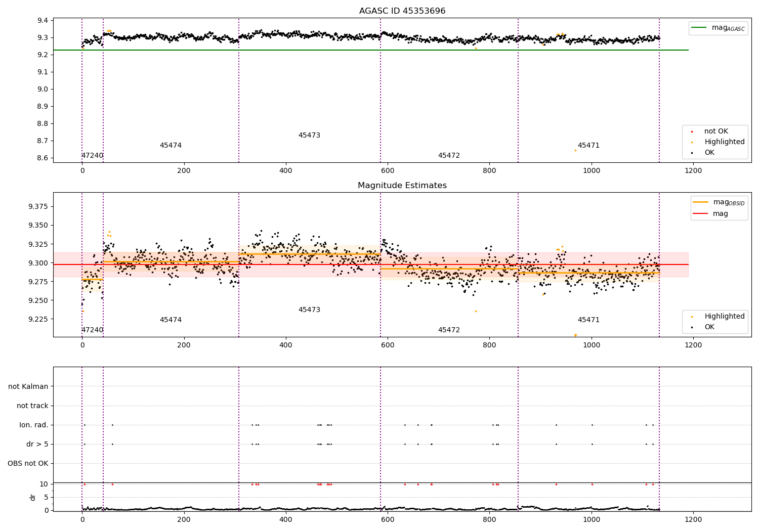Click OBSID label 45471 in top plot
This screenshot has width=759, height=531.
pyautogui.click(x=588, y=146)
